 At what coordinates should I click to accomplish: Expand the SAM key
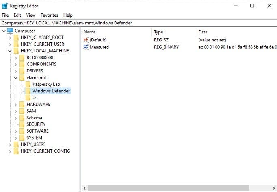(16, 111)
